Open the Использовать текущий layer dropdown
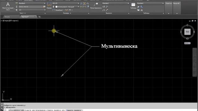The height and width of the screenshot is (111, 198). coord(67,7)
